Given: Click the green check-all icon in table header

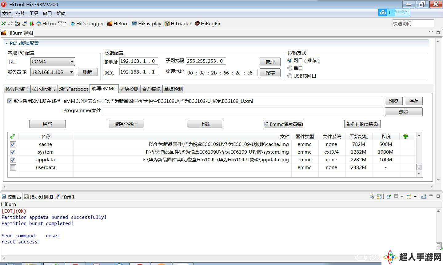Looking at the screenshot, I should (x=12, y=136).
